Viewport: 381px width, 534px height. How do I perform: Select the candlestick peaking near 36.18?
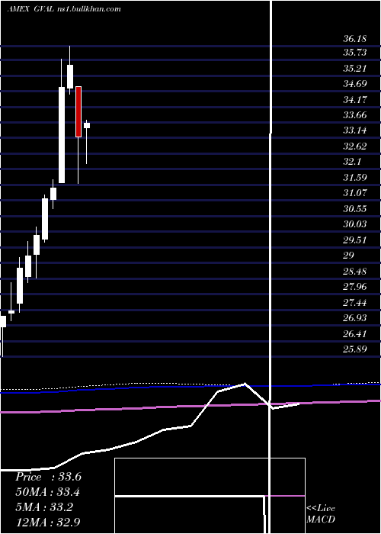point(70,76)
